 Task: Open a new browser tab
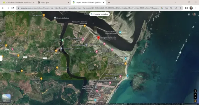click(x=109, y=2)
